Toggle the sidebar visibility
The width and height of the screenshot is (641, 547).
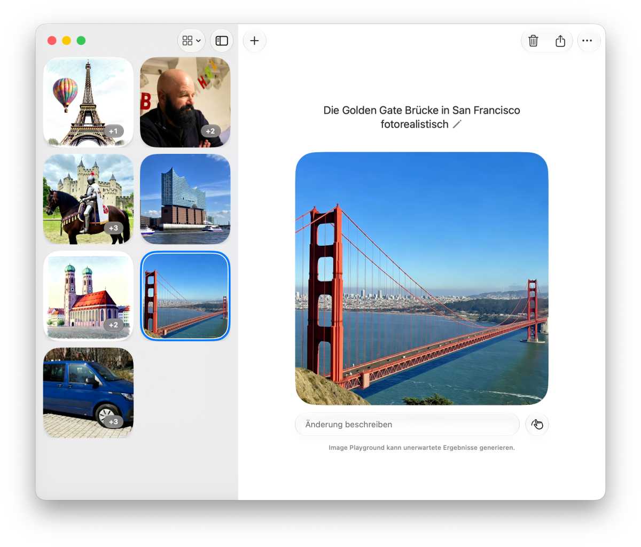[222, 41]
